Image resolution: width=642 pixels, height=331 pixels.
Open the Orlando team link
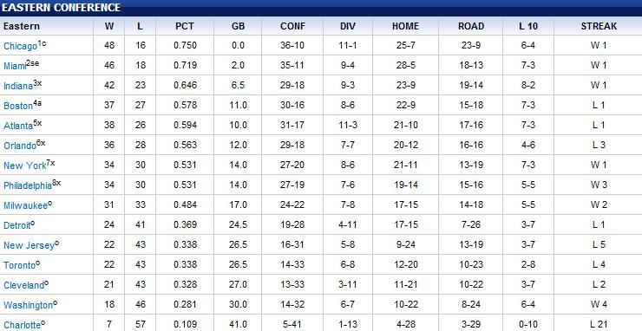(20, 146)
